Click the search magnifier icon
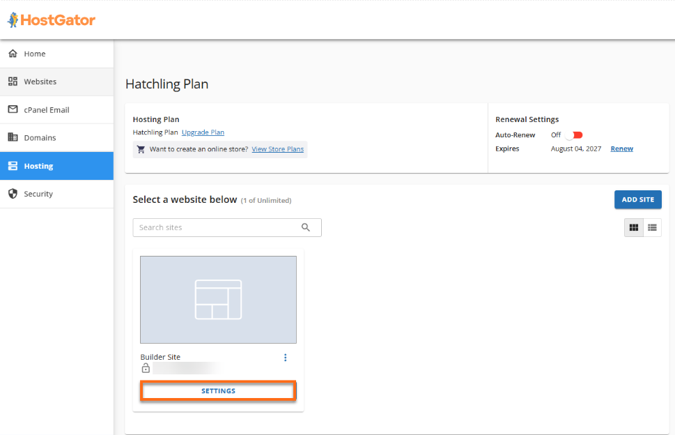This screenshot has width=675, height=435. point(306,227)
